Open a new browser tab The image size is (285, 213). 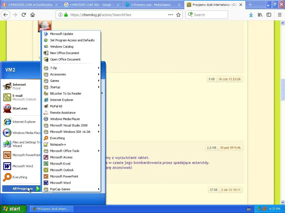250,5
